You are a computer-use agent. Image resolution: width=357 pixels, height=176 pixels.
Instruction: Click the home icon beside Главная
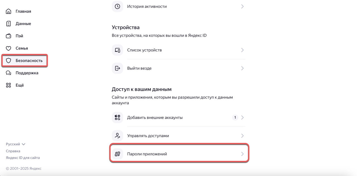(x=9, y=11)
